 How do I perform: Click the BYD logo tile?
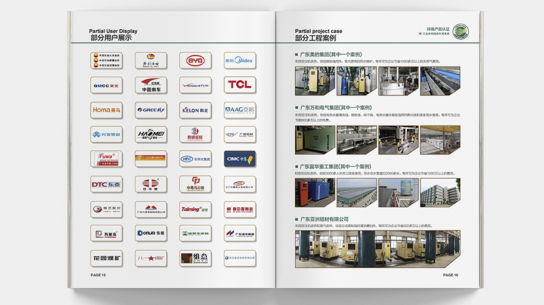(195, 61)
